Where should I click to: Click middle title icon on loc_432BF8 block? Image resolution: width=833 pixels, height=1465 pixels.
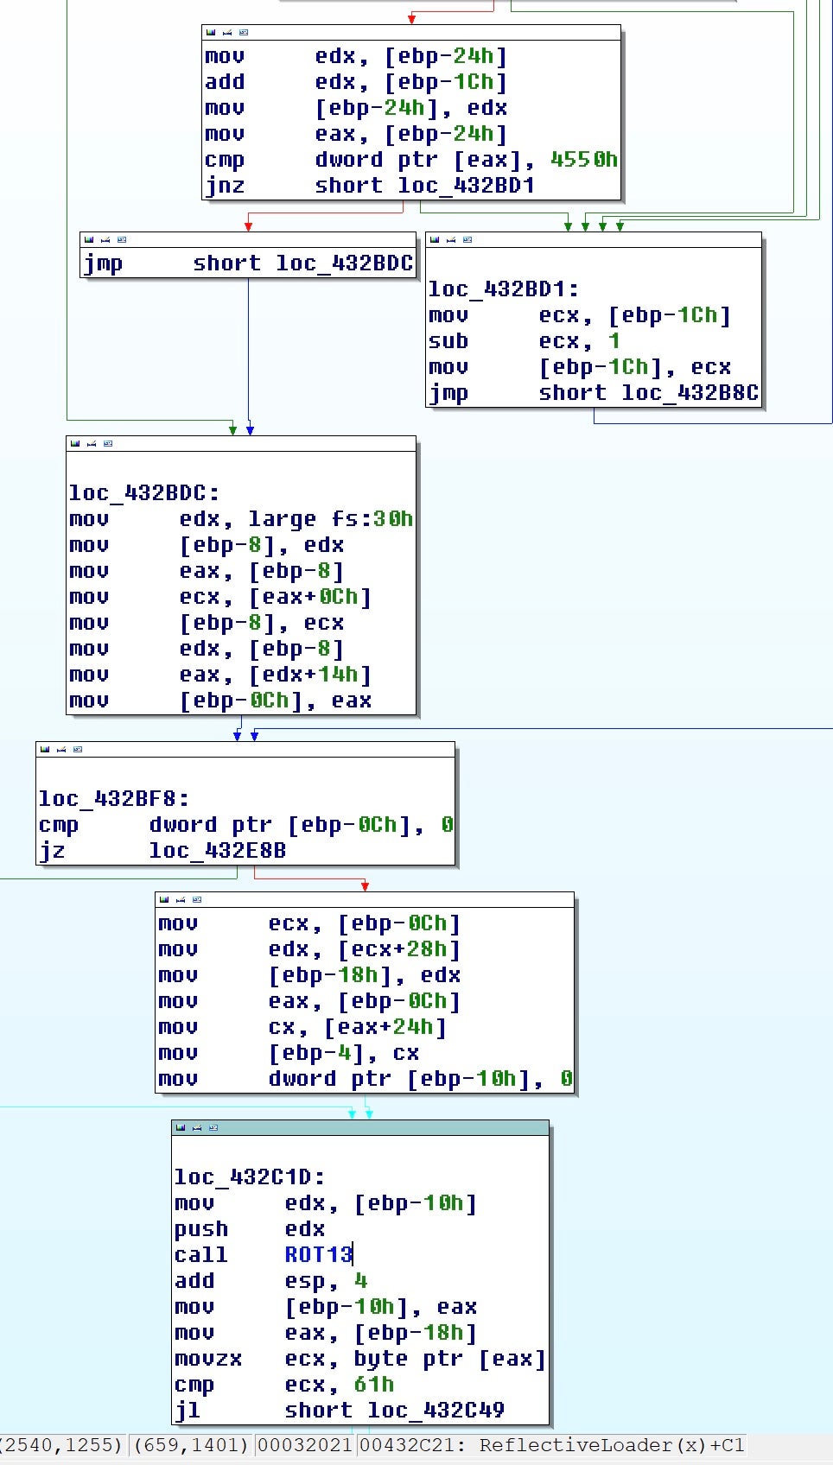pos(60,750)
